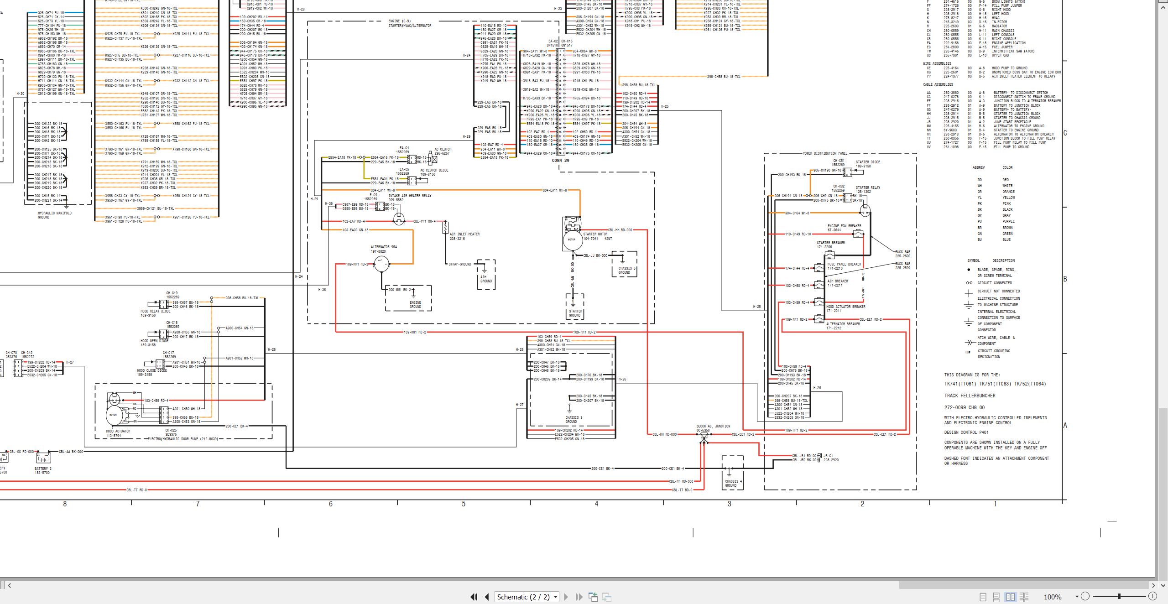This screenshot has width=1168, height=604.
Task: Click the 'AIR INLET HEATER' label
Action: (464, 234)
